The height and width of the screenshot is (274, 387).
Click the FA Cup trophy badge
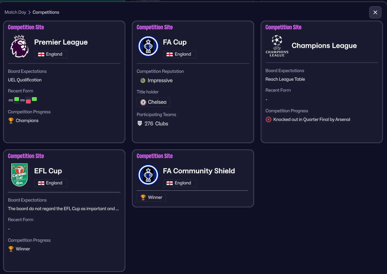148,46
